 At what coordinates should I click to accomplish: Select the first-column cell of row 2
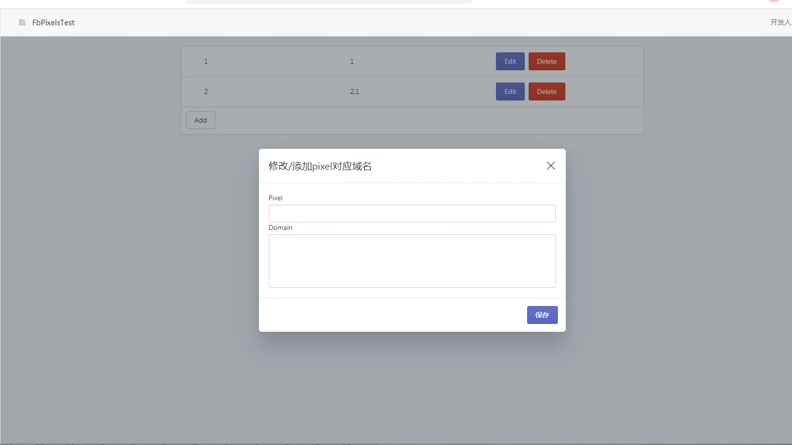206,91
